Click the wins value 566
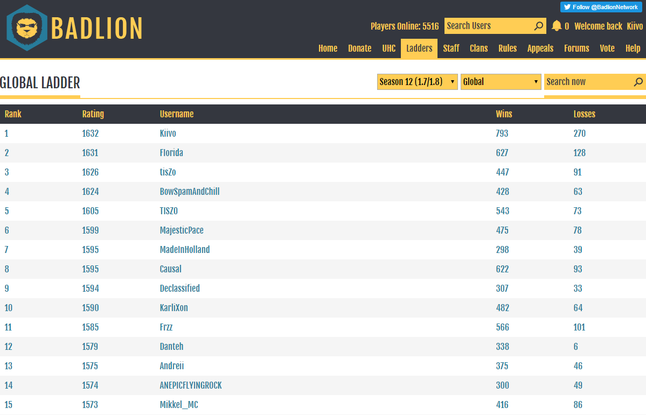Viewport: 646px width, 415px height. click(503, 327)
